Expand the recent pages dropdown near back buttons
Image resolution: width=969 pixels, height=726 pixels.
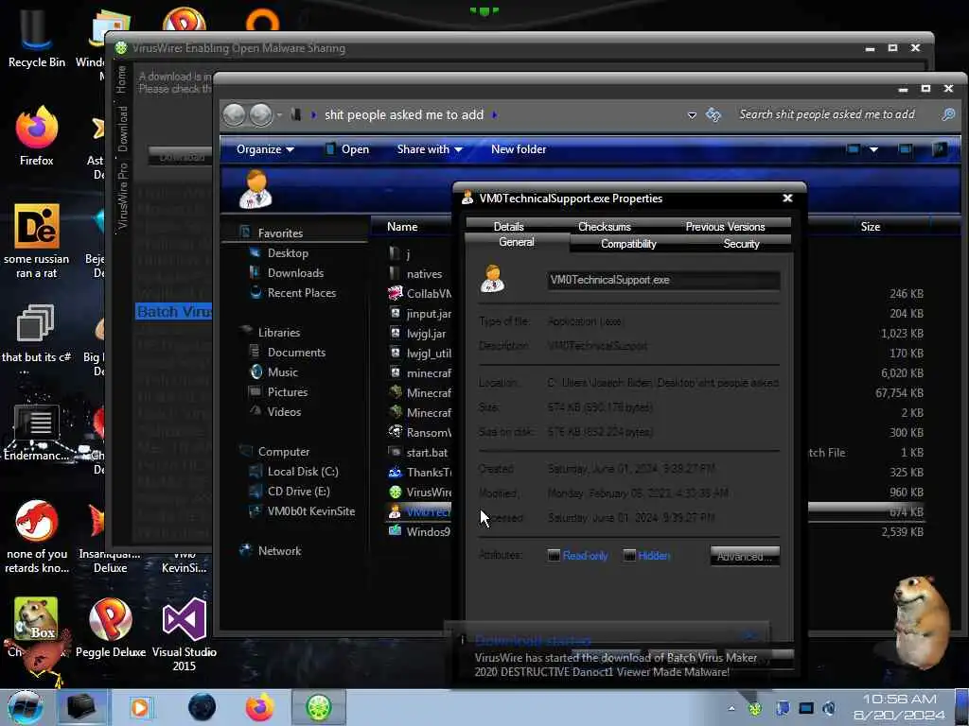coord(280,114)
